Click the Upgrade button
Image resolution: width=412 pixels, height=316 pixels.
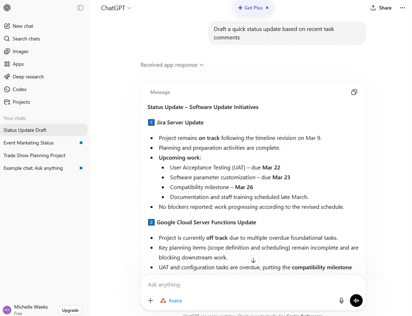[x=70, y=310]
